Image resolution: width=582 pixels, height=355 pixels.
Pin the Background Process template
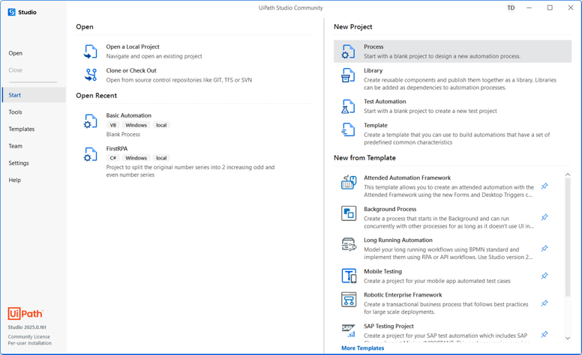pyautogui.click(x=544, y=217)
